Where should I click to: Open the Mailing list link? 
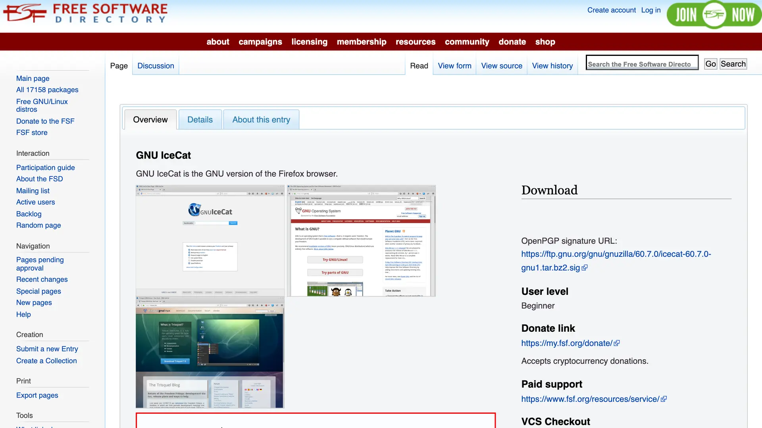[33, 191]
